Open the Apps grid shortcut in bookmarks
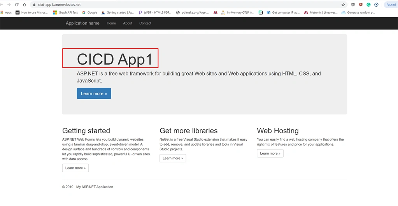Screen dimensions: 398x206 (6, 12)
